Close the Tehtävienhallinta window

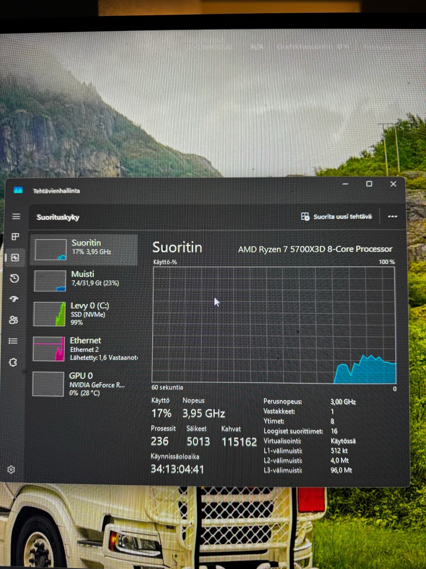click(x=393, y=184)
